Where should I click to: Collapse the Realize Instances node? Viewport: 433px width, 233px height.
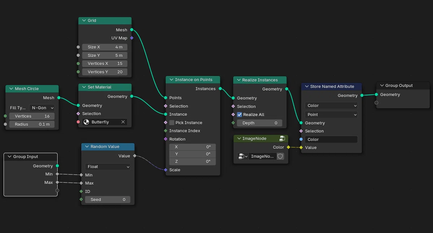pos(239,80)
